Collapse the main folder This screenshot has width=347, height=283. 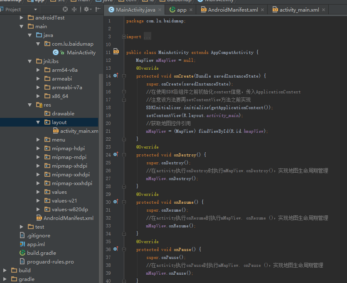pyautogui.click(x=22, y=27)
